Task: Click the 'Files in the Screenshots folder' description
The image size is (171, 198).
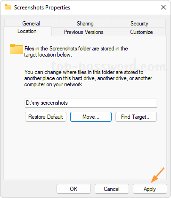Action: pyautogui.click(x=76, y=51)
